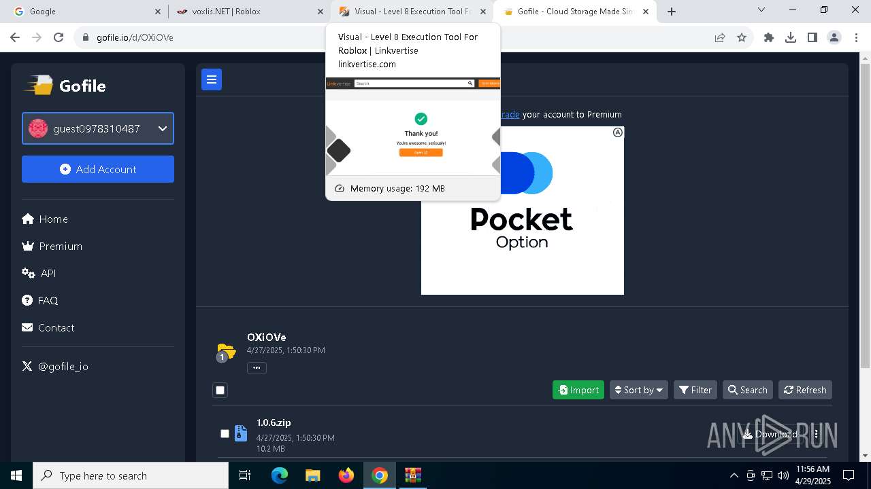
Task: Open the 1.0.6.zip vertical dots menu
Action: coord(816,434)
